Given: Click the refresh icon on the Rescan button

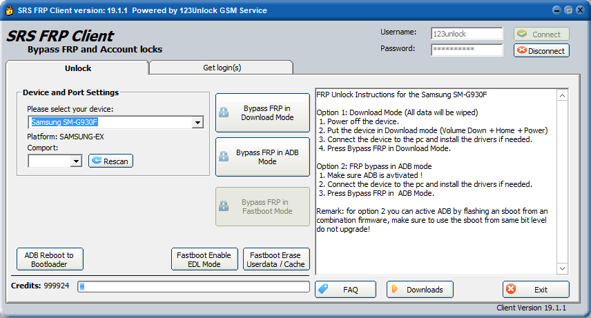Looking at the screenshot, I should click(x=96, y=161).
